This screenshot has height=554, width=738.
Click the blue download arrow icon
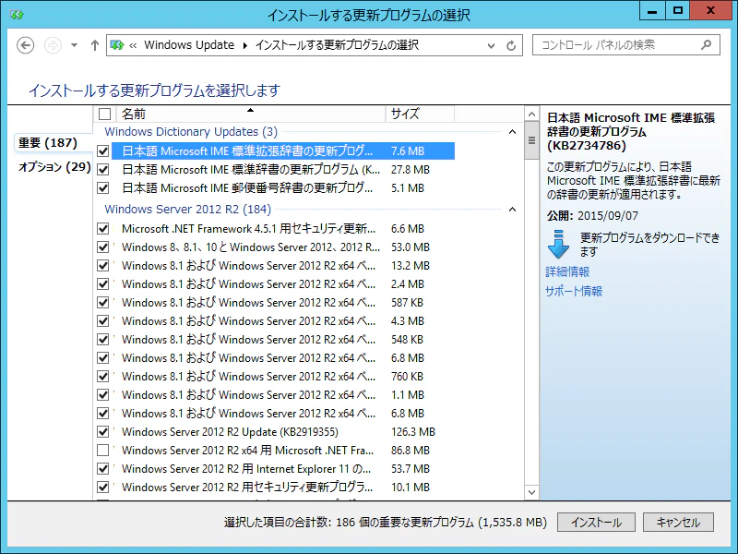(x=559, y=244)
